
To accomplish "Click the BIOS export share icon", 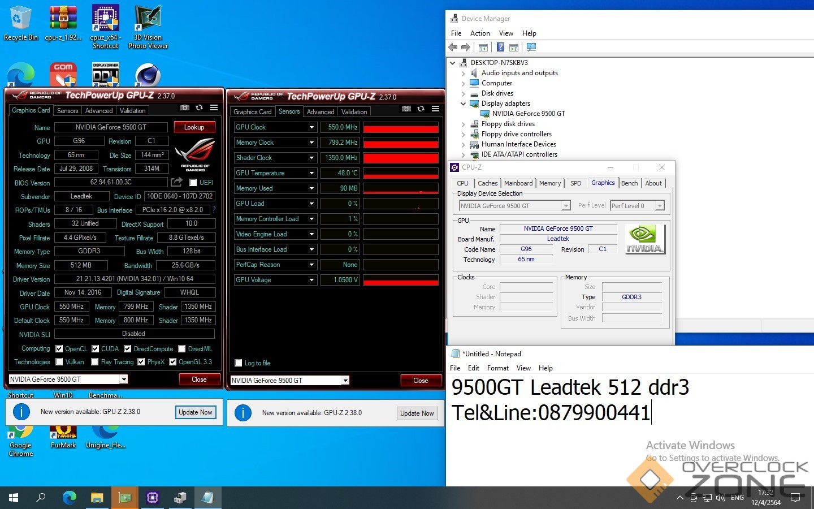I will [177, 182].
